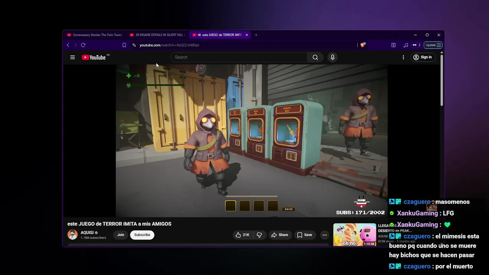The image size is (489, 275).
Task: Close the 'este JUEGO de TERROR' tab
Action: (x=247, y=35)
